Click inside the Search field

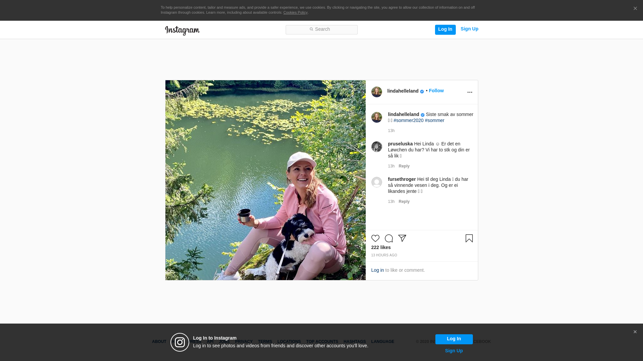[x=321, y=30]
